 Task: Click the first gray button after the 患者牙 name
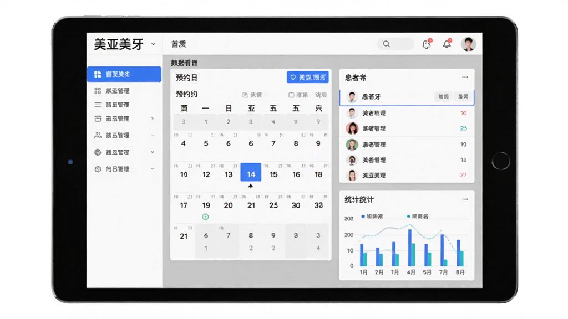pyautogui.click(x=443, y=96)
